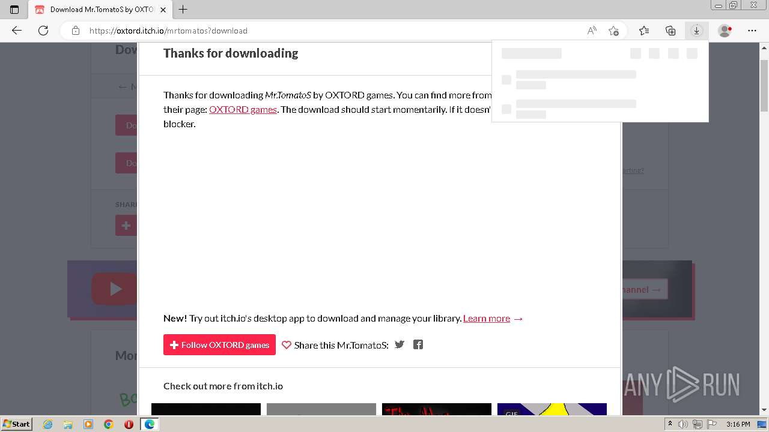The width and height of the screenshot is (769, 432).
Task: Open first game thumbnail under itch.io
Action: click(206, 409)
